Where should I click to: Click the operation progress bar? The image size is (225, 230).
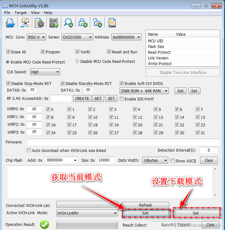tap(87, 225)
